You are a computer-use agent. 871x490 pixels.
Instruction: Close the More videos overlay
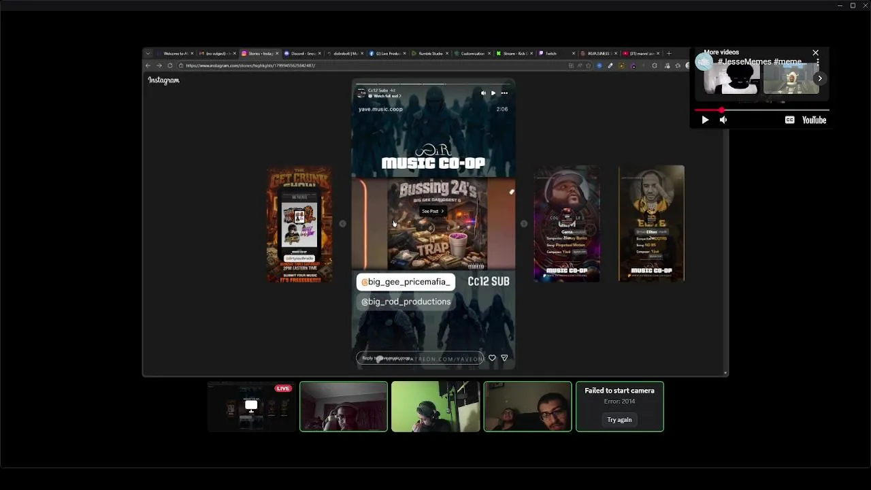tap(815, 53)
